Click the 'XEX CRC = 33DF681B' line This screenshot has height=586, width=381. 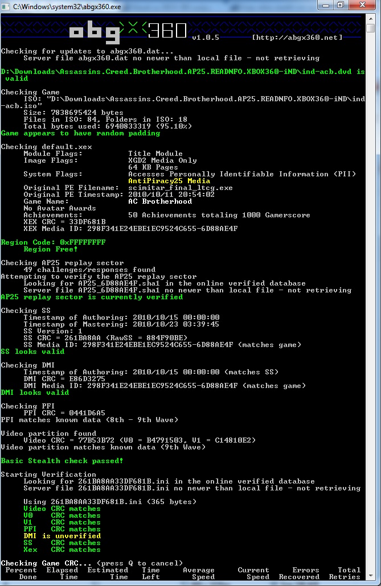65,222
